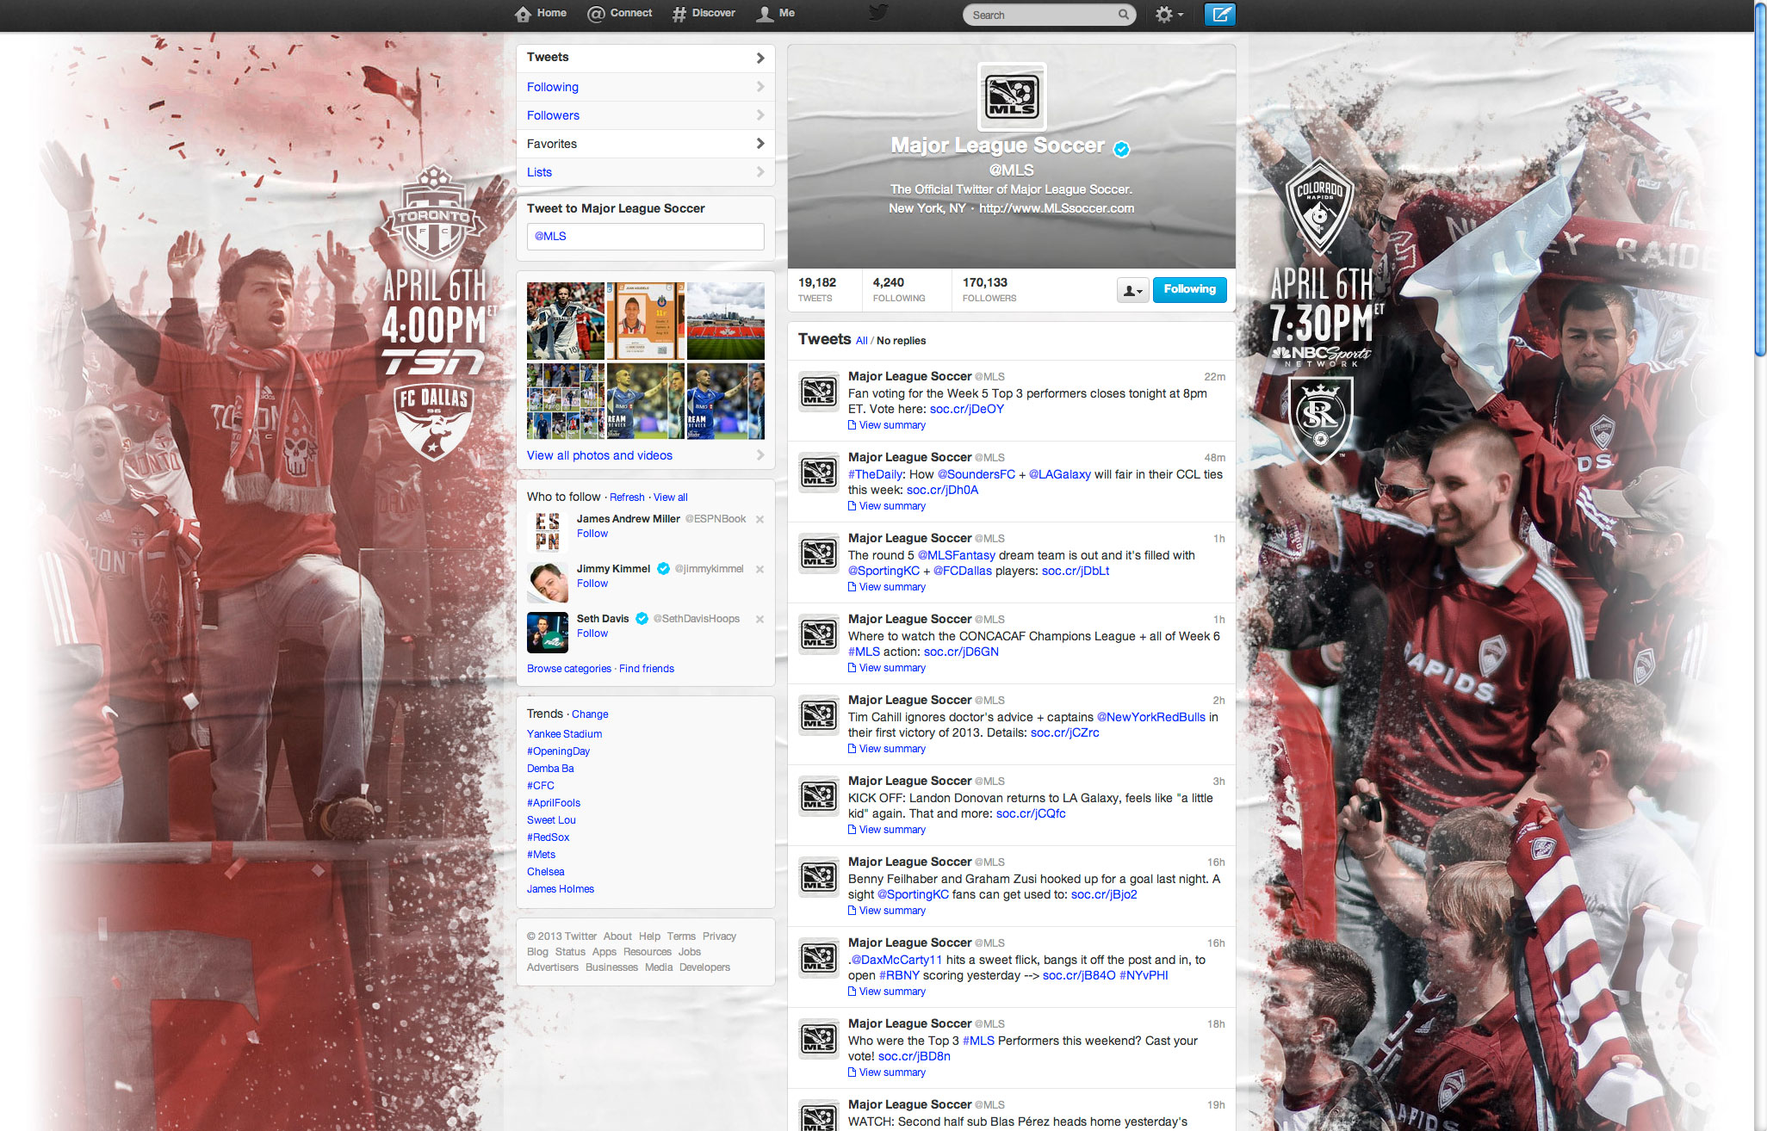Click the Twitter bird logo
The height and width of the screenshot is (1131, 1767).
pyautogui.click(x=877, y=13)
